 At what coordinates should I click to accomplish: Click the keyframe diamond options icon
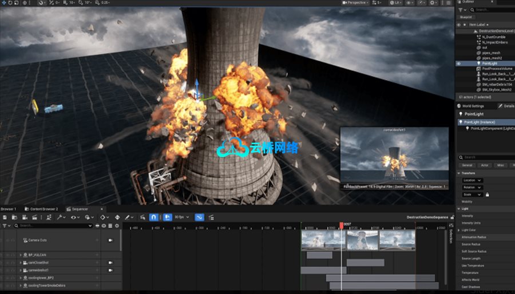104,217
